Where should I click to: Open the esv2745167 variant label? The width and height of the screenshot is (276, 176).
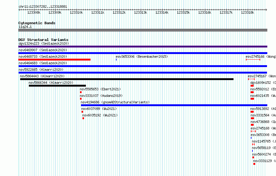click(x=262, y=76)
